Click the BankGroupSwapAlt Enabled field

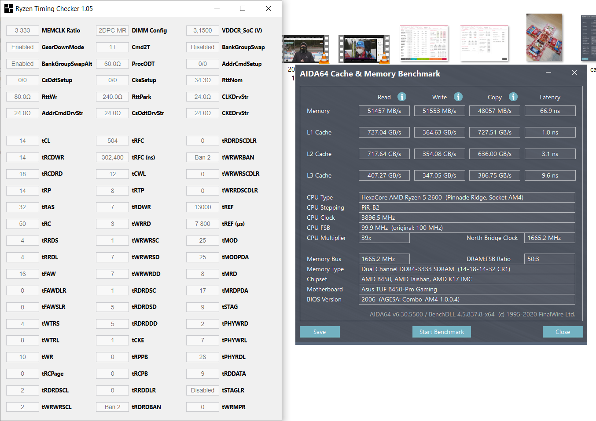tap(22, 64)
